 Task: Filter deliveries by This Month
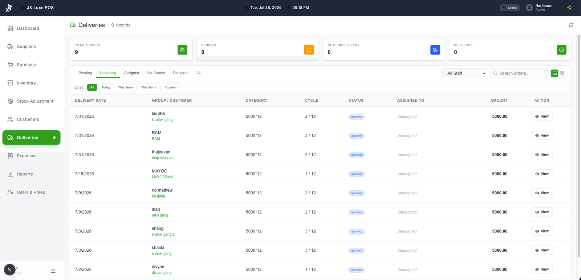point(149,88)
